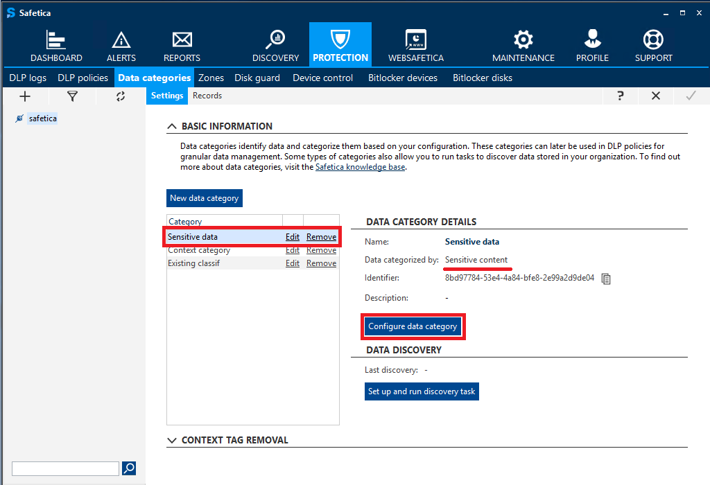Image resolution: width=710 pixels, height=485 pixels.
Task: Expand the Context Tag Removal section
Action: click(x=172, y=440)
